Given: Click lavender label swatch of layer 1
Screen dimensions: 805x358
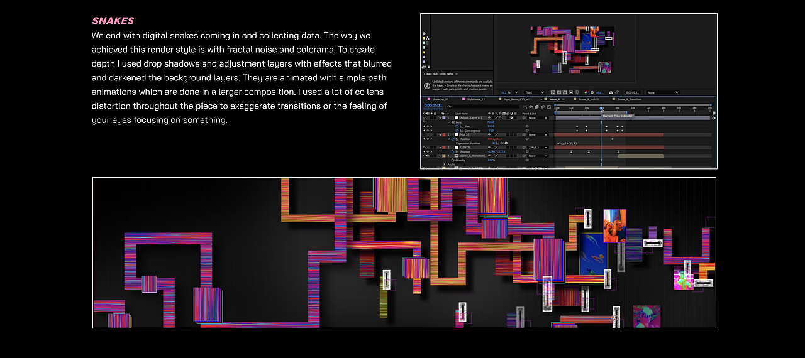Looking at the screenshot, I should point(444,117).
